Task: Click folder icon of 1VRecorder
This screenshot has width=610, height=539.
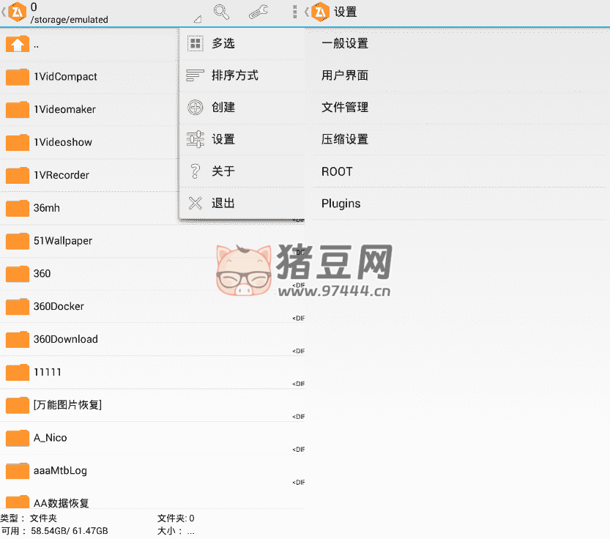Action: (x=18, y=175)
